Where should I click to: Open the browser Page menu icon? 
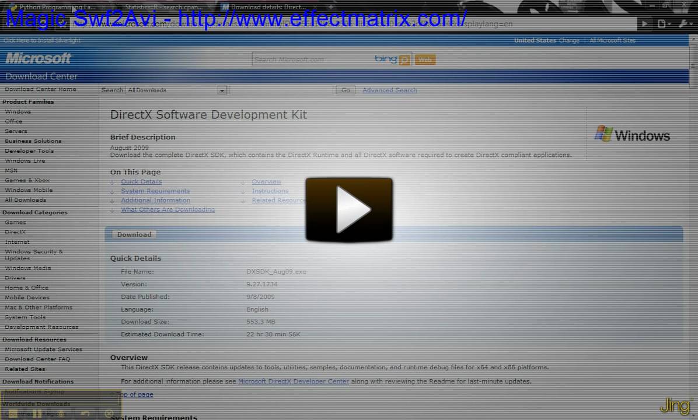pyautogui.click(x=664, y=24)
